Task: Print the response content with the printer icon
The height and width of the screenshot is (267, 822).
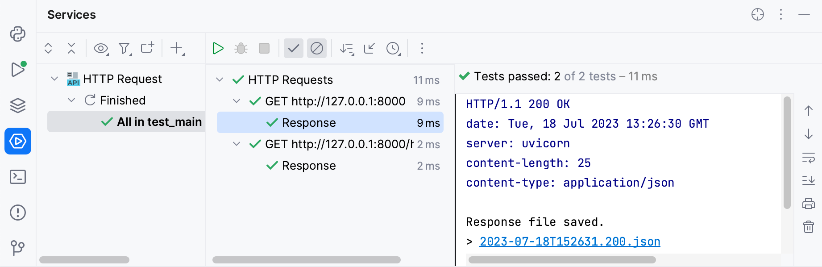Action: pos(808,203)
